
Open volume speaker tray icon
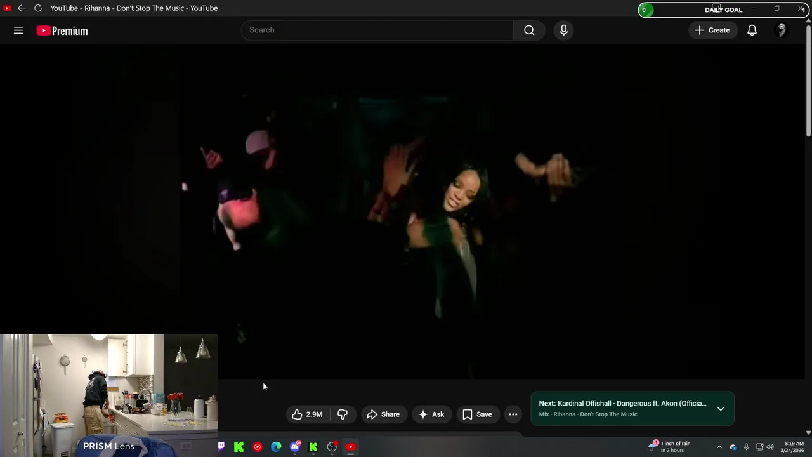coord(770,447)
